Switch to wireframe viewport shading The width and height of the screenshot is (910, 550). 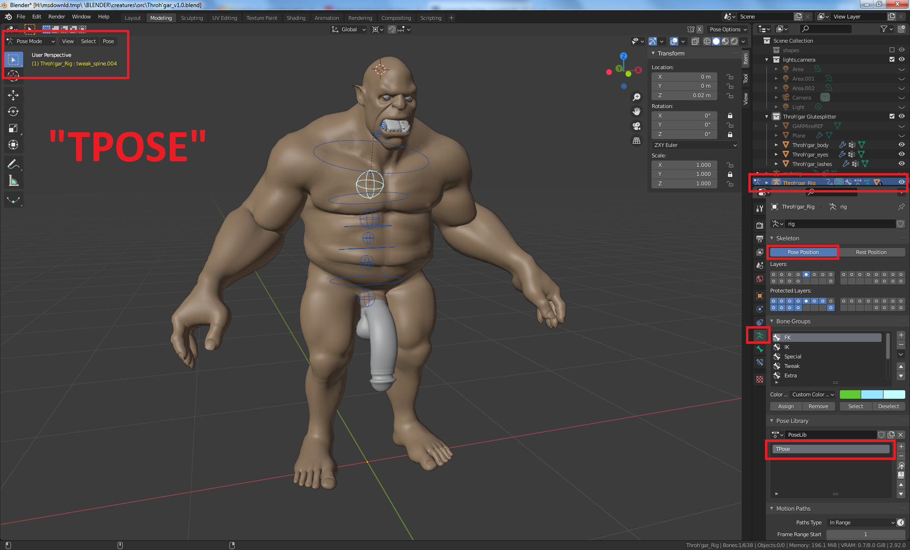pyautogui.click(x=707, y=41)
